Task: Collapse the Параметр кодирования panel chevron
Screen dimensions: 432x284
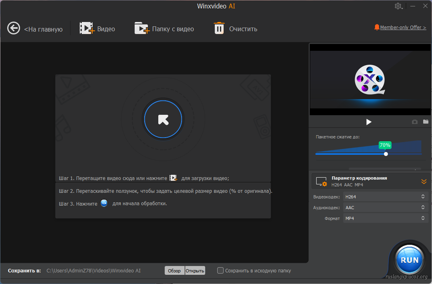Action: (424, 182)
